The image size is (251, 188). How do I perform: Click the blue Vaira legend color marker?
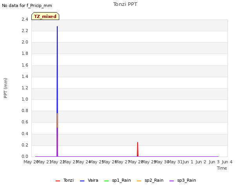pos(82,181)
